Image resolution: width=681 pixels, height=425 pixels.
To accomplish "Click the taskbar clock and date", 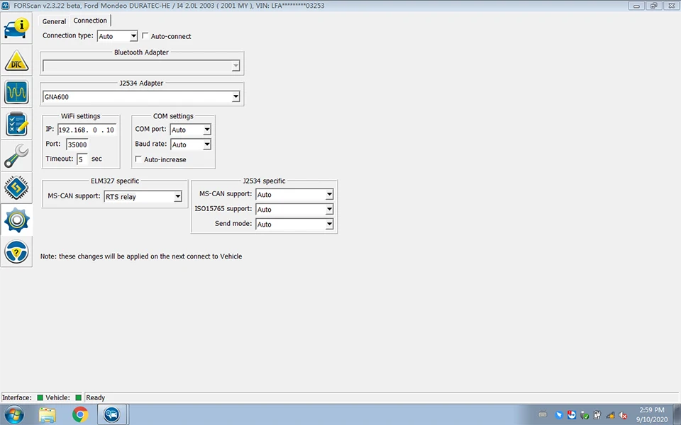I will 651,414.
